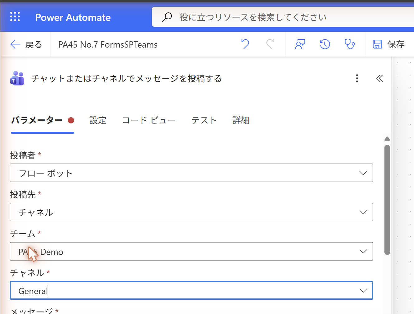Expand the 投稿者 dropdown
This screenshot has width=414, height=314.
pos(363,173)
